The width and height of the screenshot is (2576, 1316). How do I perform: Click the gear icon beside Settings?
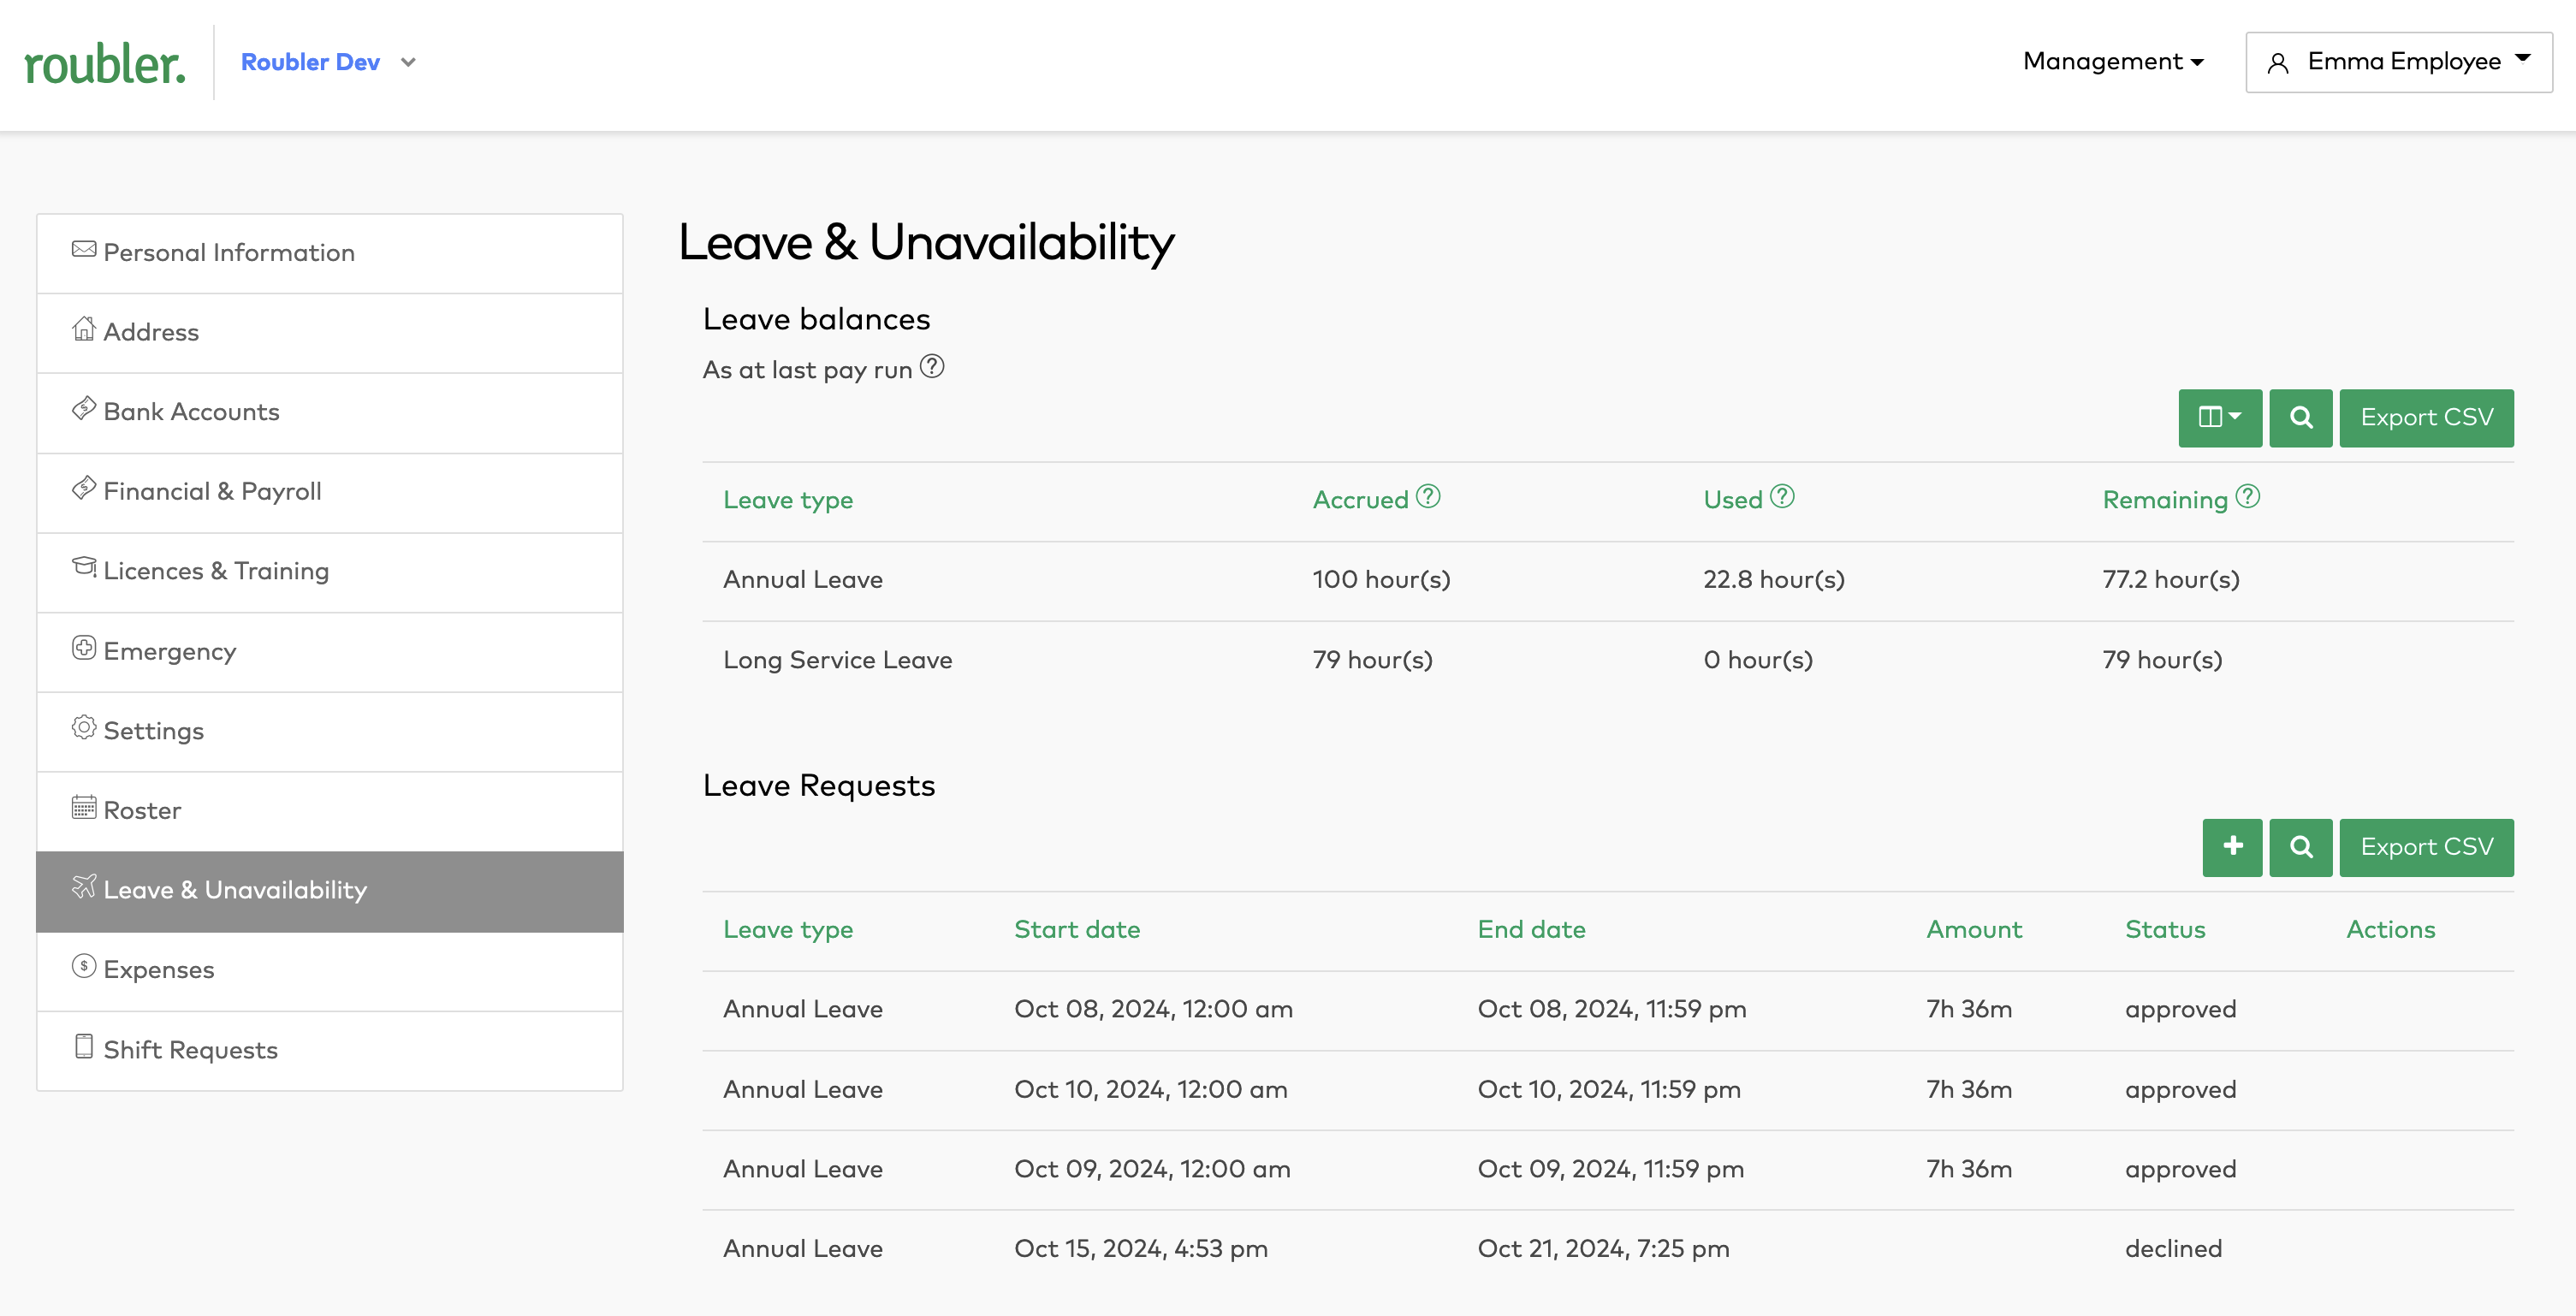click(x=84, y=727)
